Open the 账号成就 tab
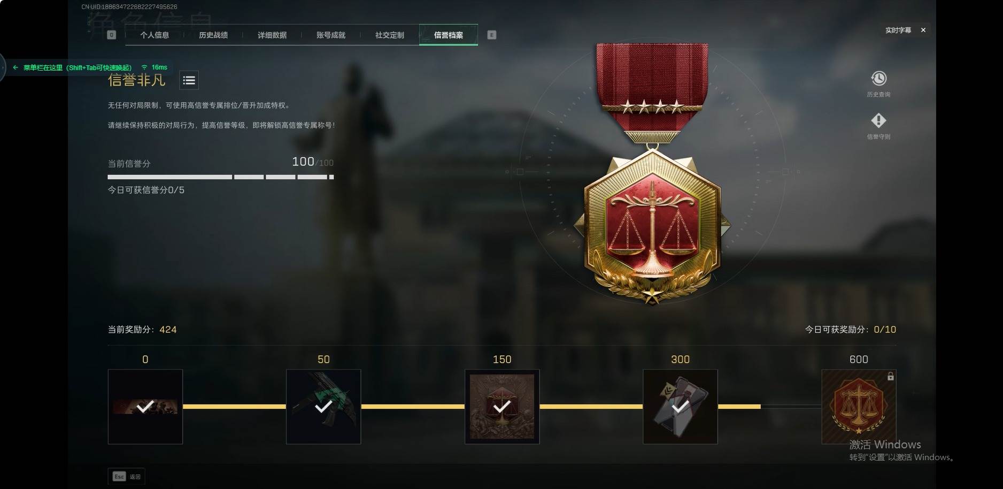 click(331, 35)
